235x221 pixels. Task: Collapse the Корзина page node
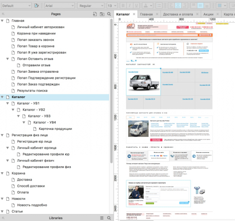click(2, 173)
